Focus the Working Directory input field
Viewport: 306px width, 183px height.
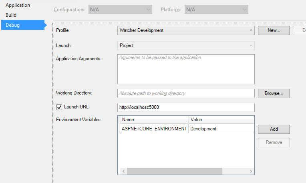[186, 93]
